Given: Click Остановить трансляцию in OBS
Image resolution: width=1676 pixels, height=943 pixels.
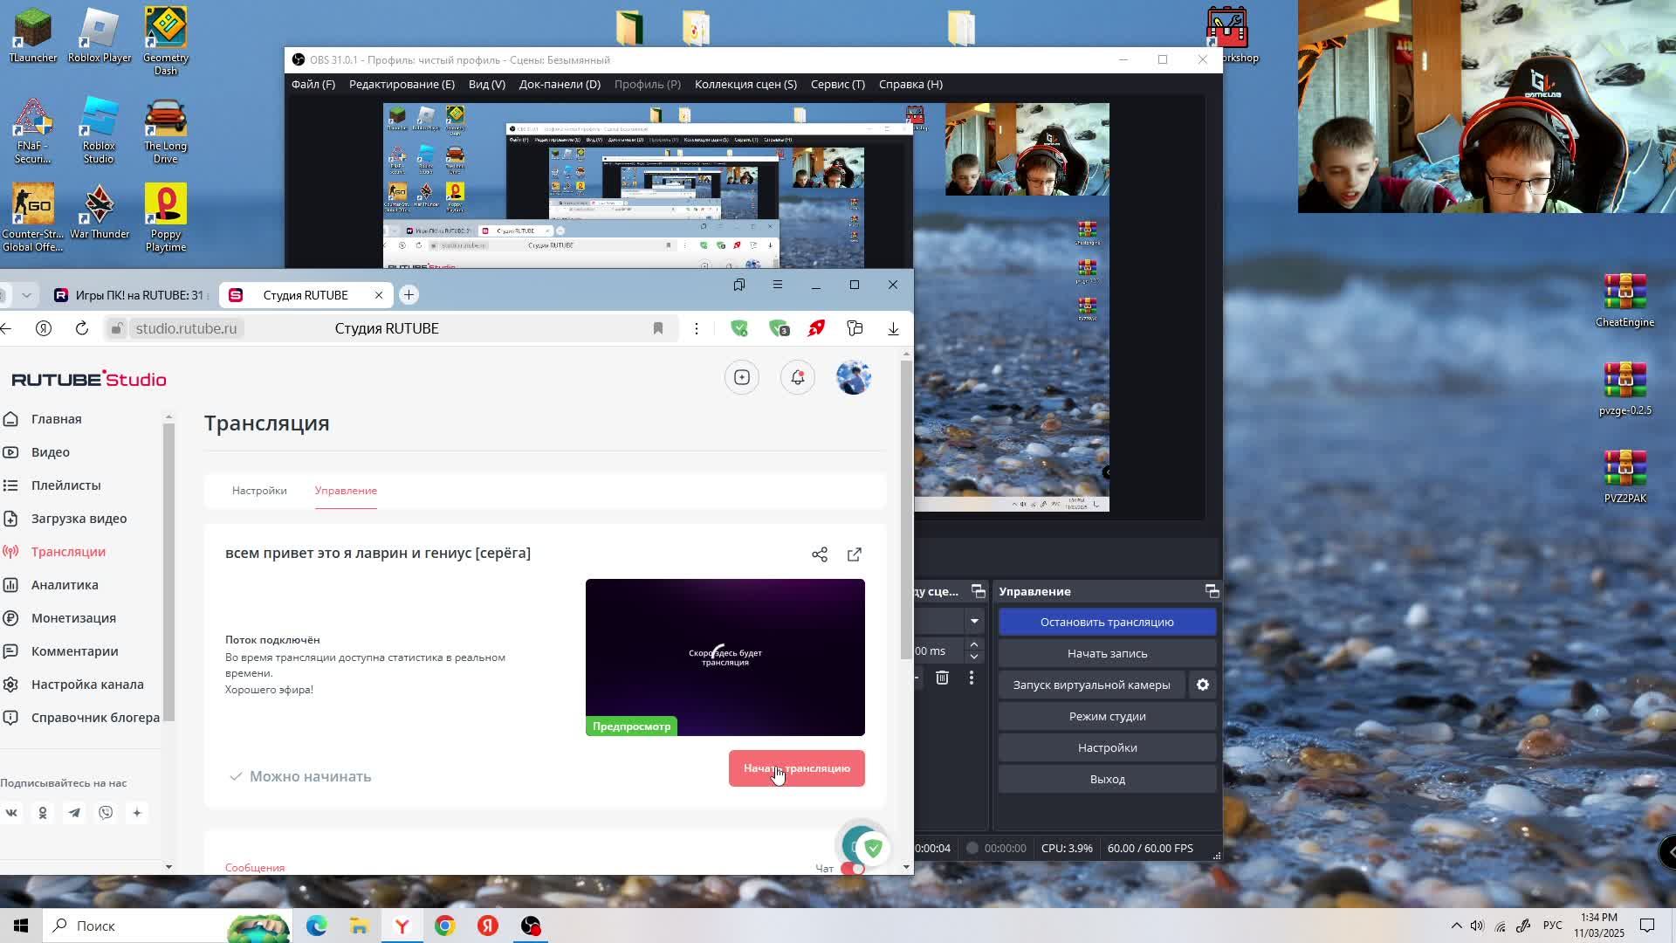Looking at the screenshot, I should coord(1106,622).
